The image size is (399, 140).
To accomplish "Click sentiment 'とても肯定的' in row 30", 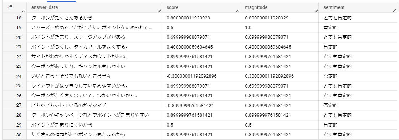I will (337, 135).
